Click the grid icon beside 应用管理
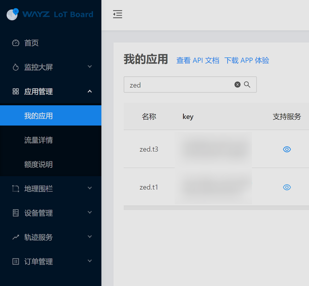This screenshot has width=309, height=286. coord(15,92)
